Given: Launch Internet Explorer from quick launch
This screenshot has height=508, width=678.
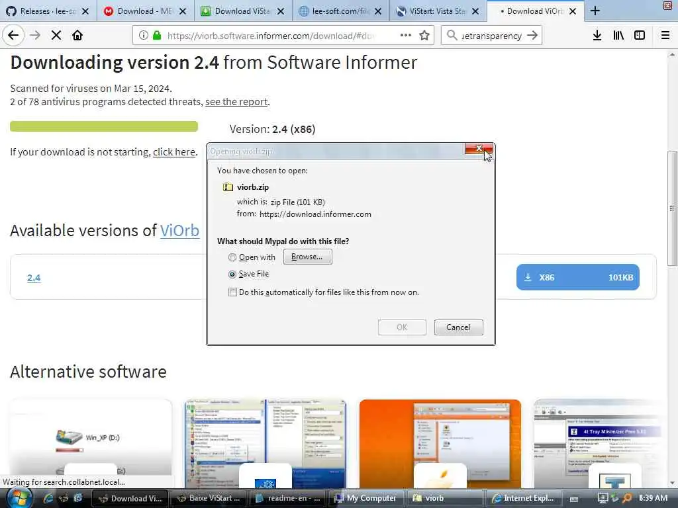Looking at the screenshot, I should (x=48, y=498).
